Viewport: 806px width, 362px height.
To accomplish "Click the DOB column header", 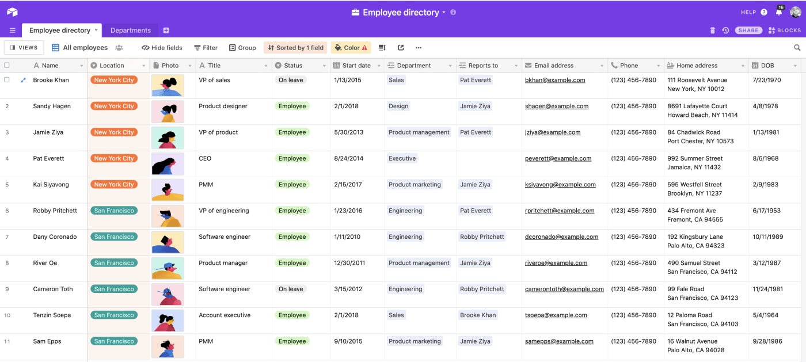I will pos(775,66).
